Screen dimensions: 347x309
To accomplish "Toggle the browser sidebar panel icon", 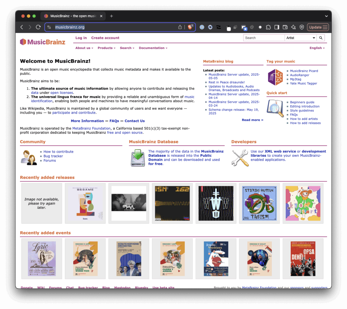I will [277, 27].
